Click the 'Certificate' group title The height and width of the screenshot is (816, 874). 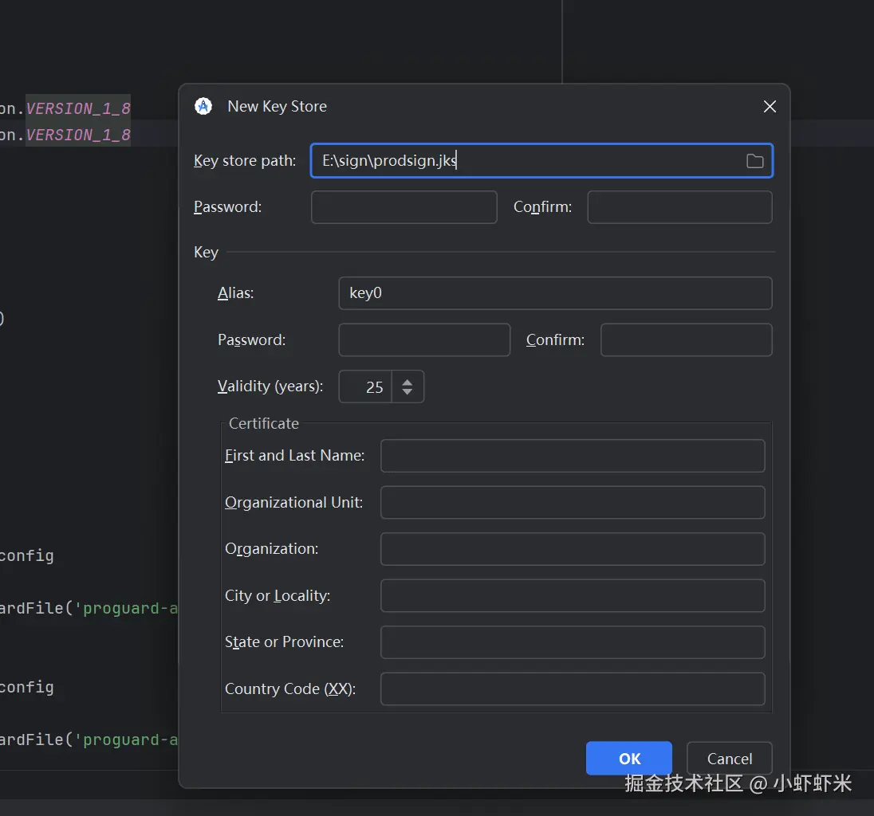tap(264, 424)
